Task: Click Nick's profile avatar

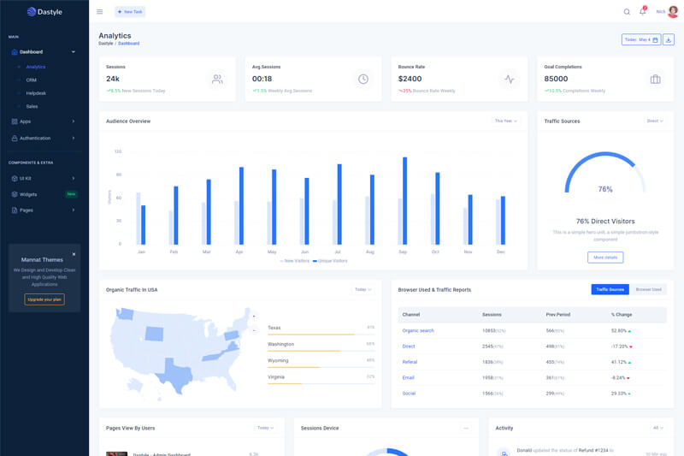Action: (x=673, y=12)
